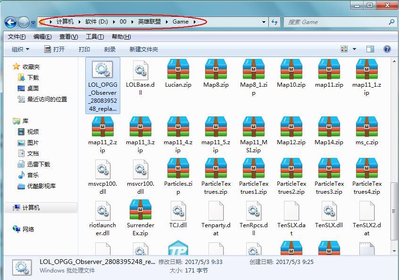Select the map11_5.zip archive
This screenshot has height=280, width=399.
pyautogui.click(x=216, y=135)
